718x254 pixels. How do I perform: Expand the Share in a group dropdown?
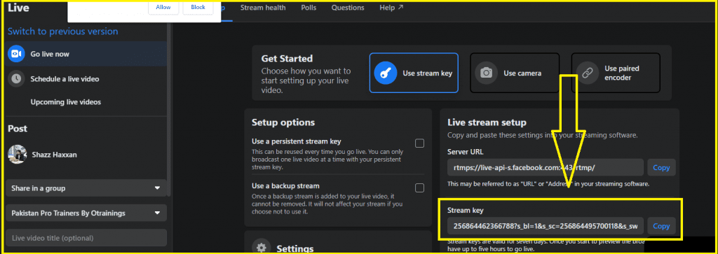86,188
